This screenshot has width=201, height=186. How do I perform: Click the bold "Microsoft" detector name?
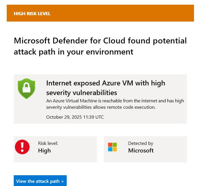[x=141, y=150]
